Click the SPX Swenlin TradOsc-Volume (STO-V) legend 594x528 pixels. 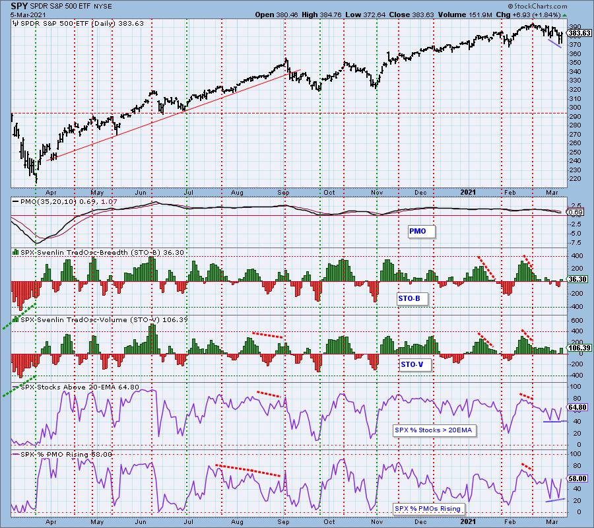click(x=104, y=319)
